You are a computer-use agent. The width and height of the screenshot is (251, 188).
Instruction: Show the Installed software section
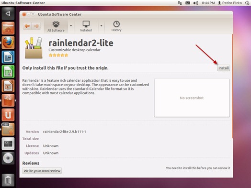[x=86, y=26]
